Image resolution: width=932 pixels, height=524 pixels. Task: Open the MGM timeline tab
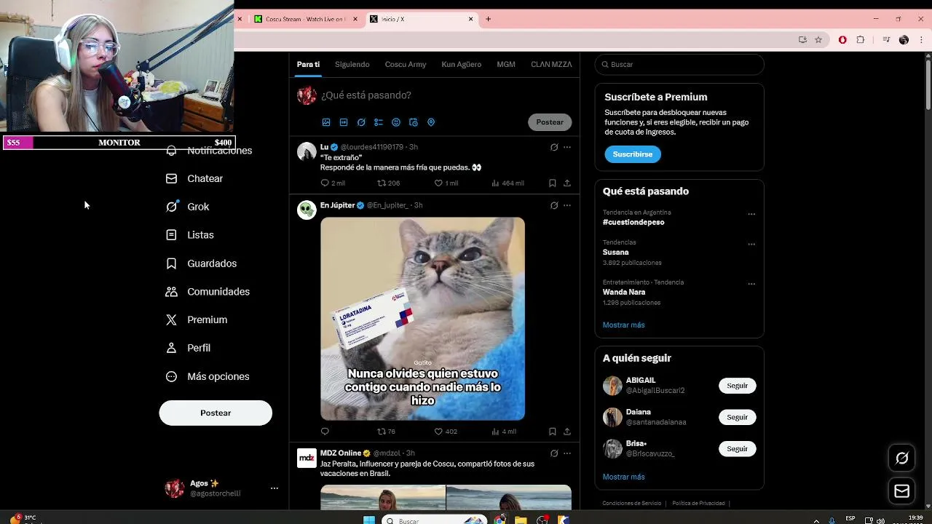pos(506,65)
